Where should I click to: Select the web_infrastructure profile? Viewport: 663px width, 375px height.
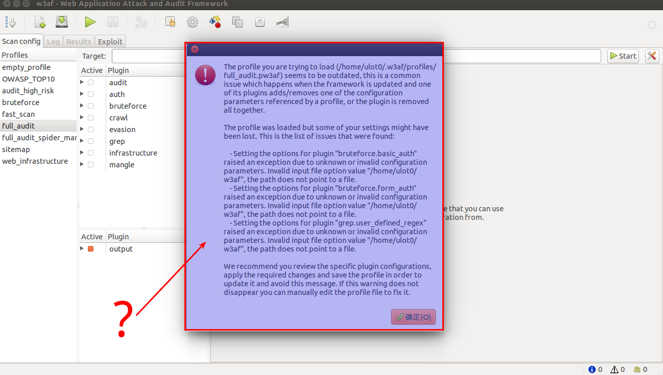(x=38, y=161)
